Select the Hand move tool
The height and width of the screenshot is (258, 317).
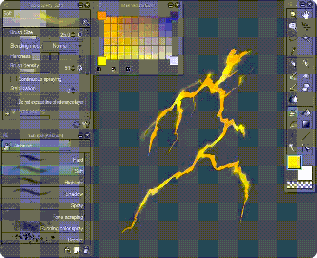click(306, 15)
